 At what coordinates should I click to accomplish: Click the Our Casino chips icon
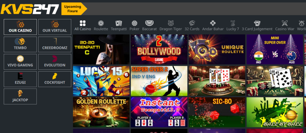(x=20, y=24)
